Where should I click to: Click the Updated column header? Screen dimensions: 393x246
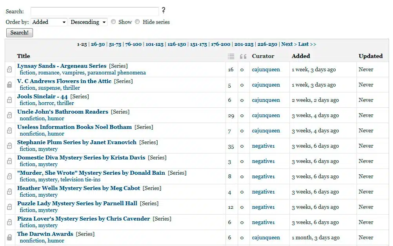tap(370, 56)
